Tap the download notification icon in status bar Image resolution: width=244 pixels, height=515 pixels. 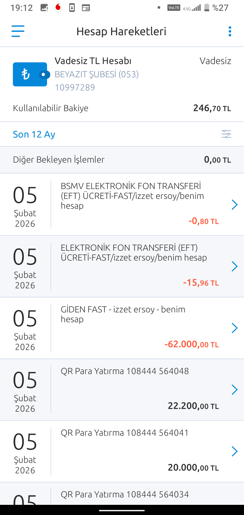(x=72, y=8)
